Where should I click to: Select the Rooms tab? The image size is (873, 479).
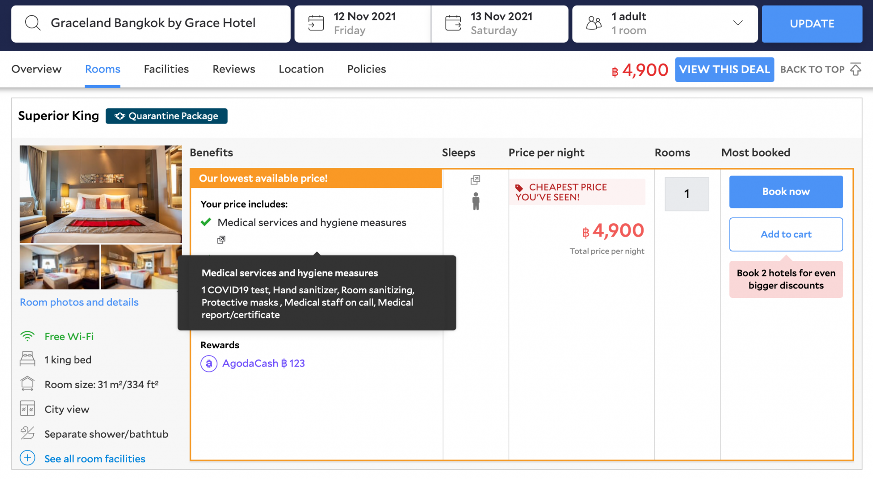pos(103,69)
